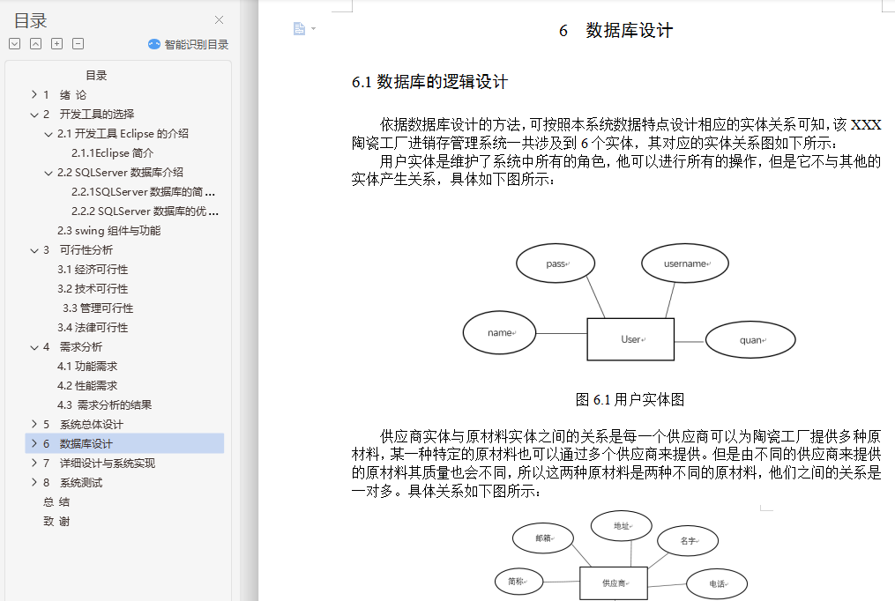
Task: Expand chapter 1 绪论 chevron
Action: point(34,94)
